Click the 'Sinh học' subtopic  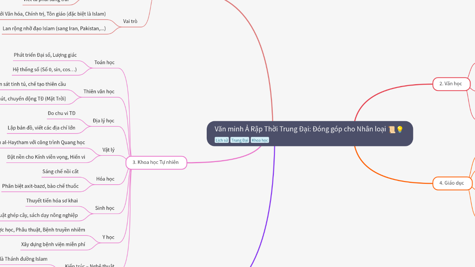[105, 208]
